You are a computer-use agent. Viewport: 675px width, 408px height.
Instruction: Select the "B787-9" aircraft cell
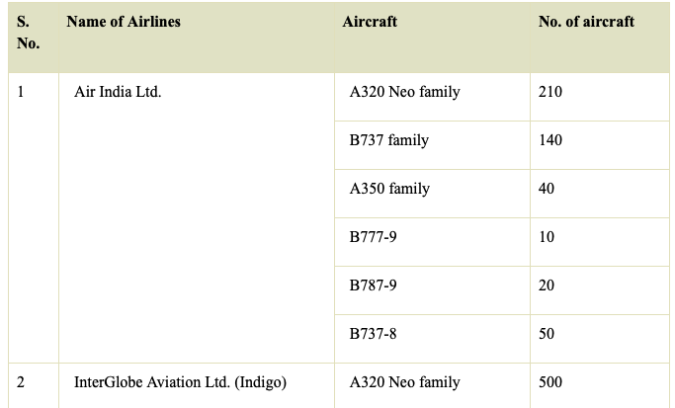point(373,286)
